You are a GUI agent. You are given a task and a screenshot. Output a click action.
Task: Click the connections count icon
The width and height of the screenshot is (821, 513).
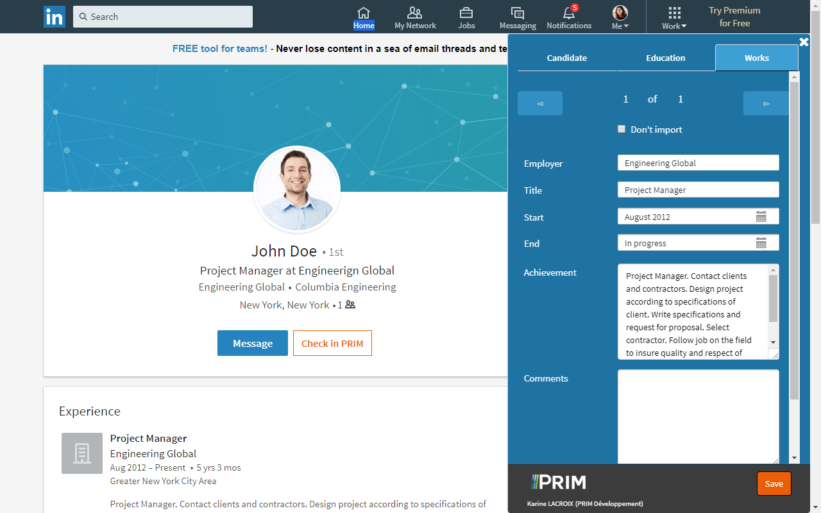(350, 305)
